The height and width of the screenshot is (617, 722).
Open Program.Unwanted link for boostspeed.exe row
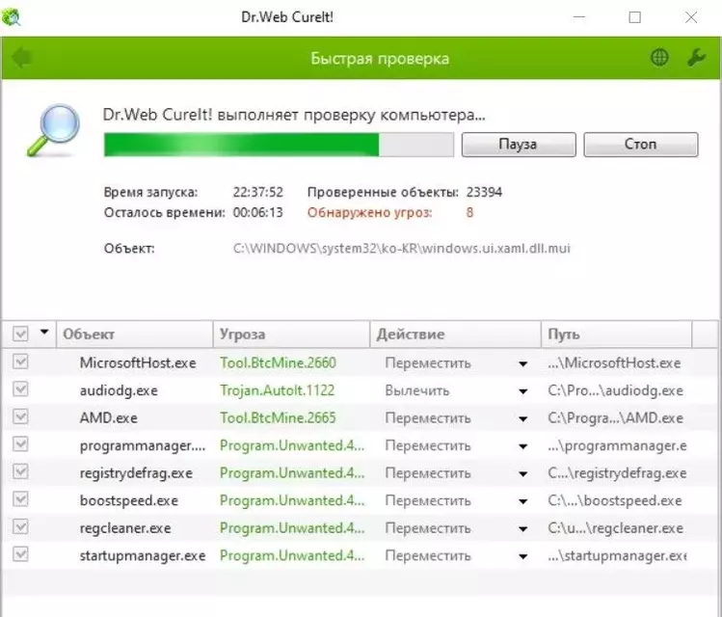[x=292, y=500]
